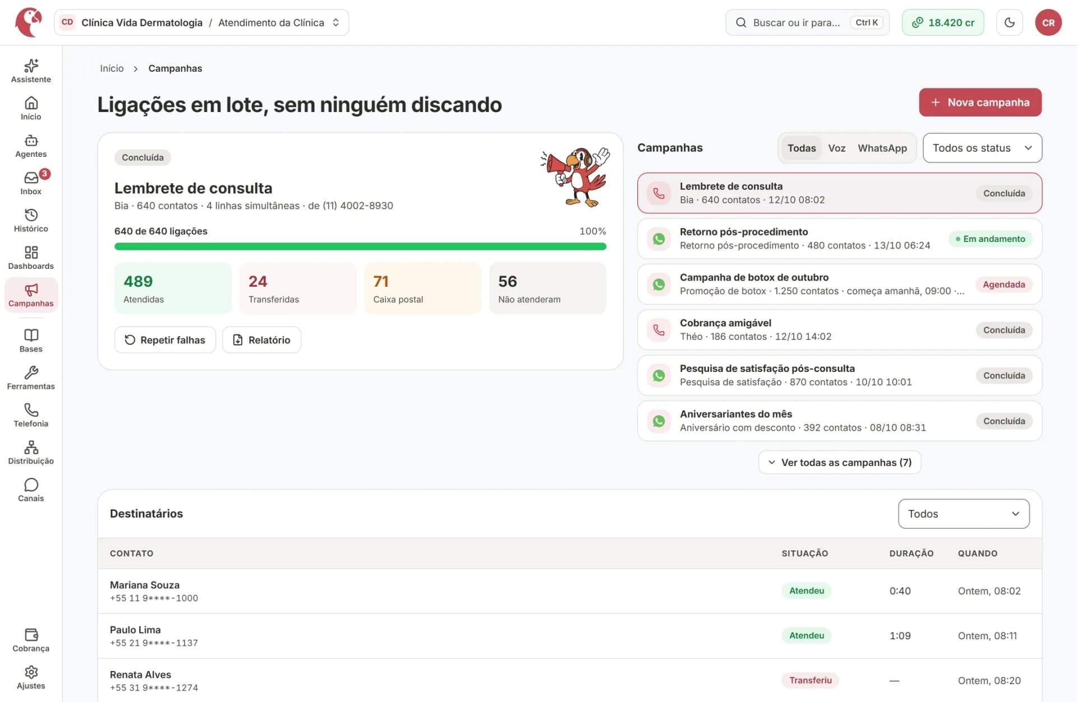Open the Destinatários Todos filter dropdown
The width and height of the screenshot is (1077, 702).
[964, 514]
